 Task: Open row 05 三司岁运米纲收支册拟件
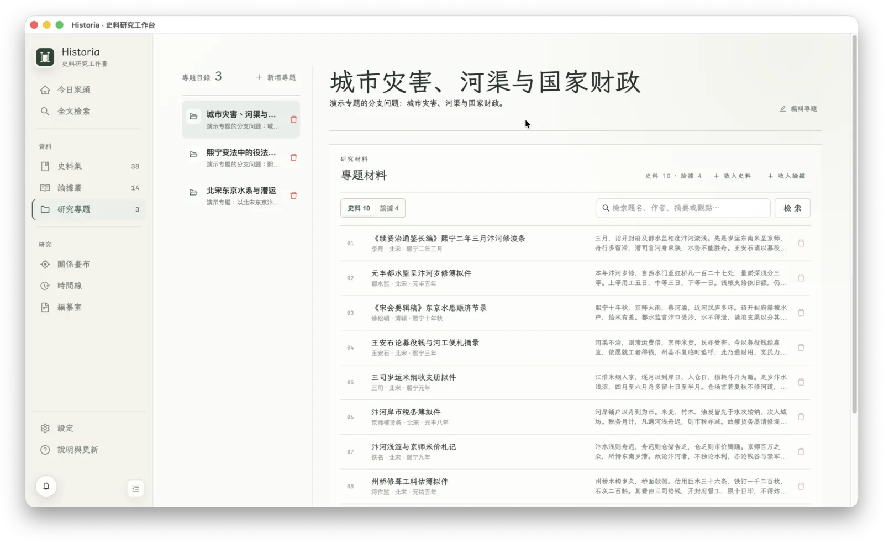(575, 382)
